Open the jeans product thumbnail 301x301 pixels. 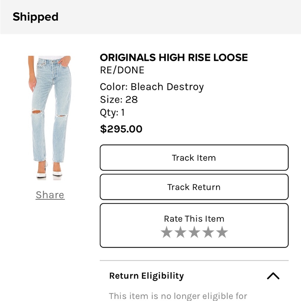pos(50,117)
